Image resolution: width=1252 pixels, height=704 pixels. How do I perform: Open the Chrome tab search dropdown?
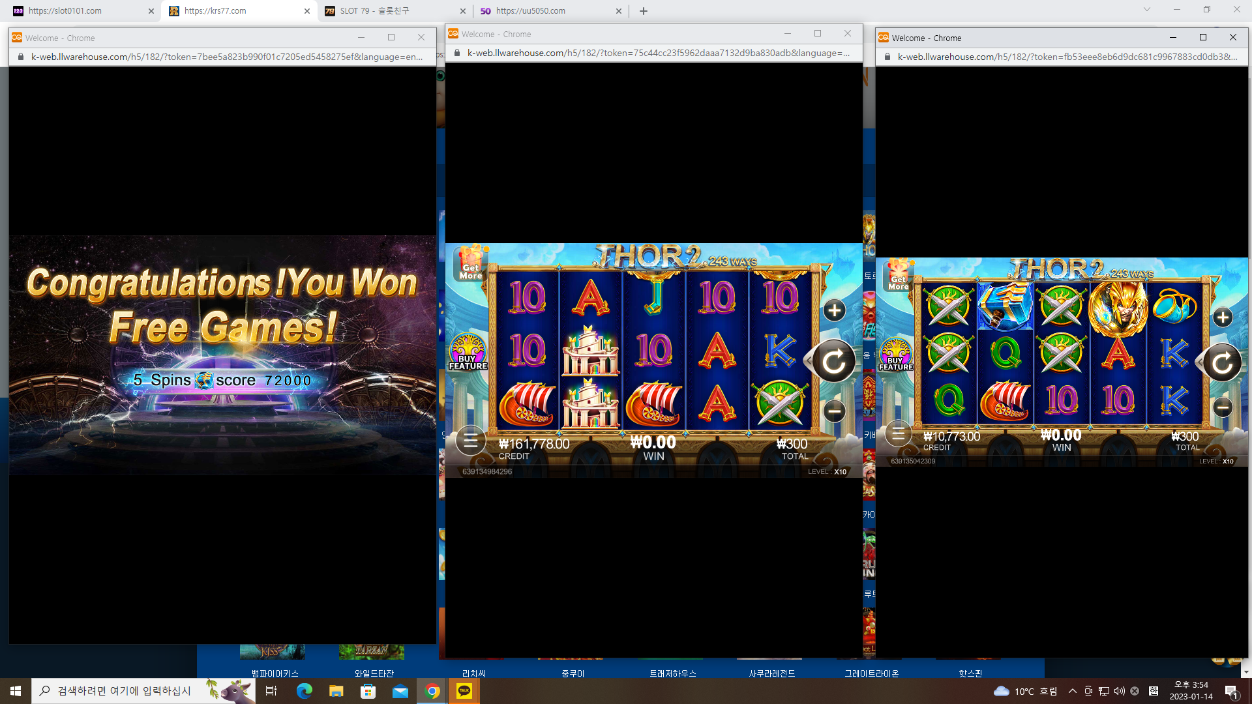[x=1146, y=10]
